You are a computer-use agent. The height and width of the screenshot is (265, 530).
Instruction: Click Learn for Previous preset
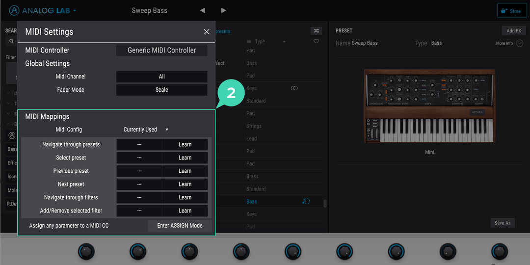point(185,171)
